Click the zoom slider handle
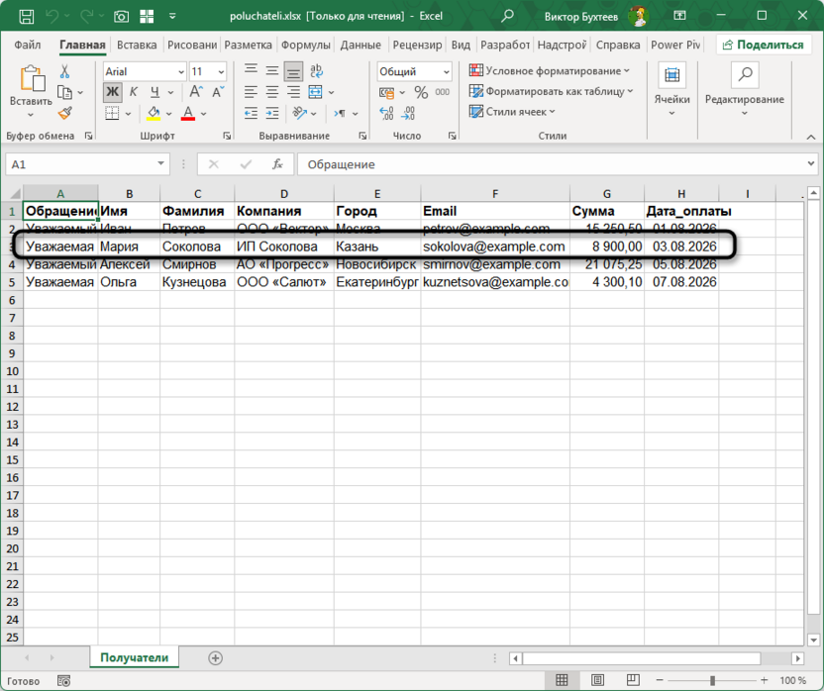This screenshot has width=824, height=691. pos(712,680)
